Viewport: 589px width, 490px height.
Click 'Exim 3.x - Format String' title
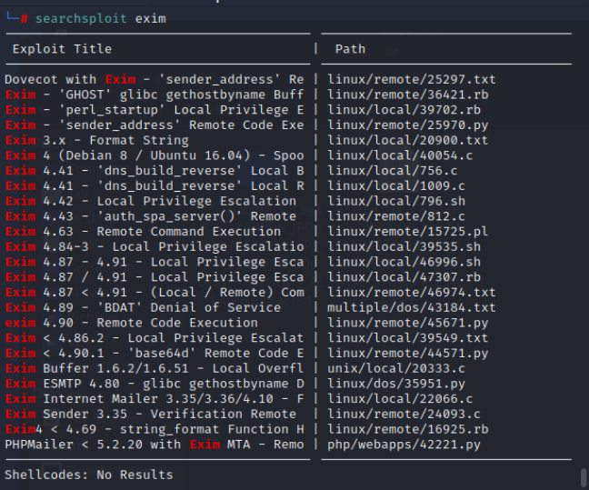pyautogui.click(x=97, y=141)
